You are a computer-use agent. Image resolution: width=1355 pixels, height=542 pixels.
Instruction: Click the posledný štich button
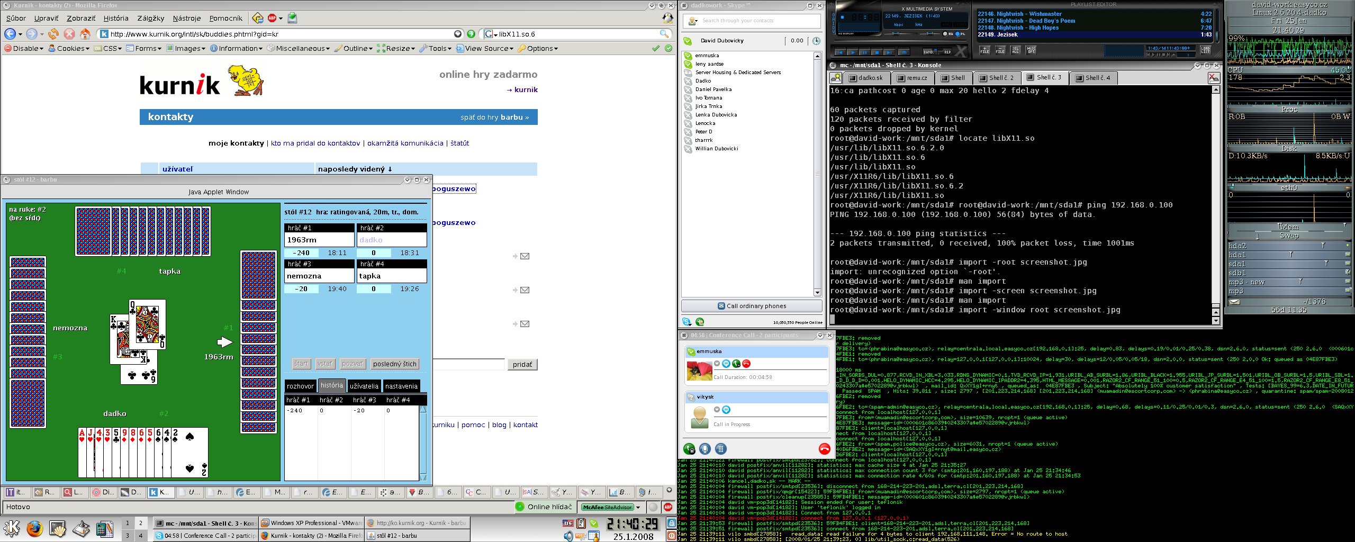click(x=394, y=364)
